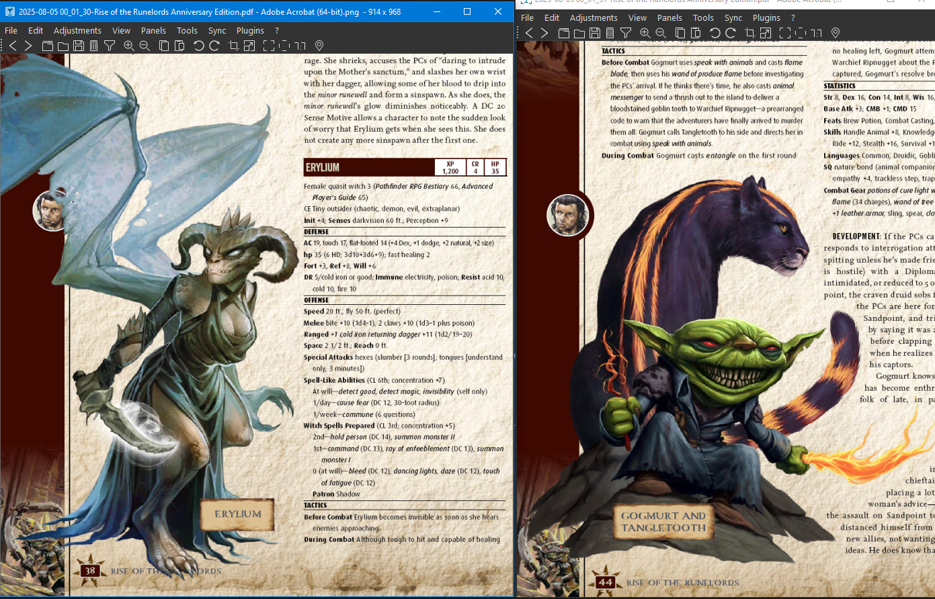Open Tools menu in Gogmurt window
Viewport: 935px width, 599px height.
[703, 17]
